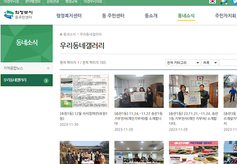
Task: Select 지역종합뉴스 in the sidebar
Action: [x=27, y=68]
